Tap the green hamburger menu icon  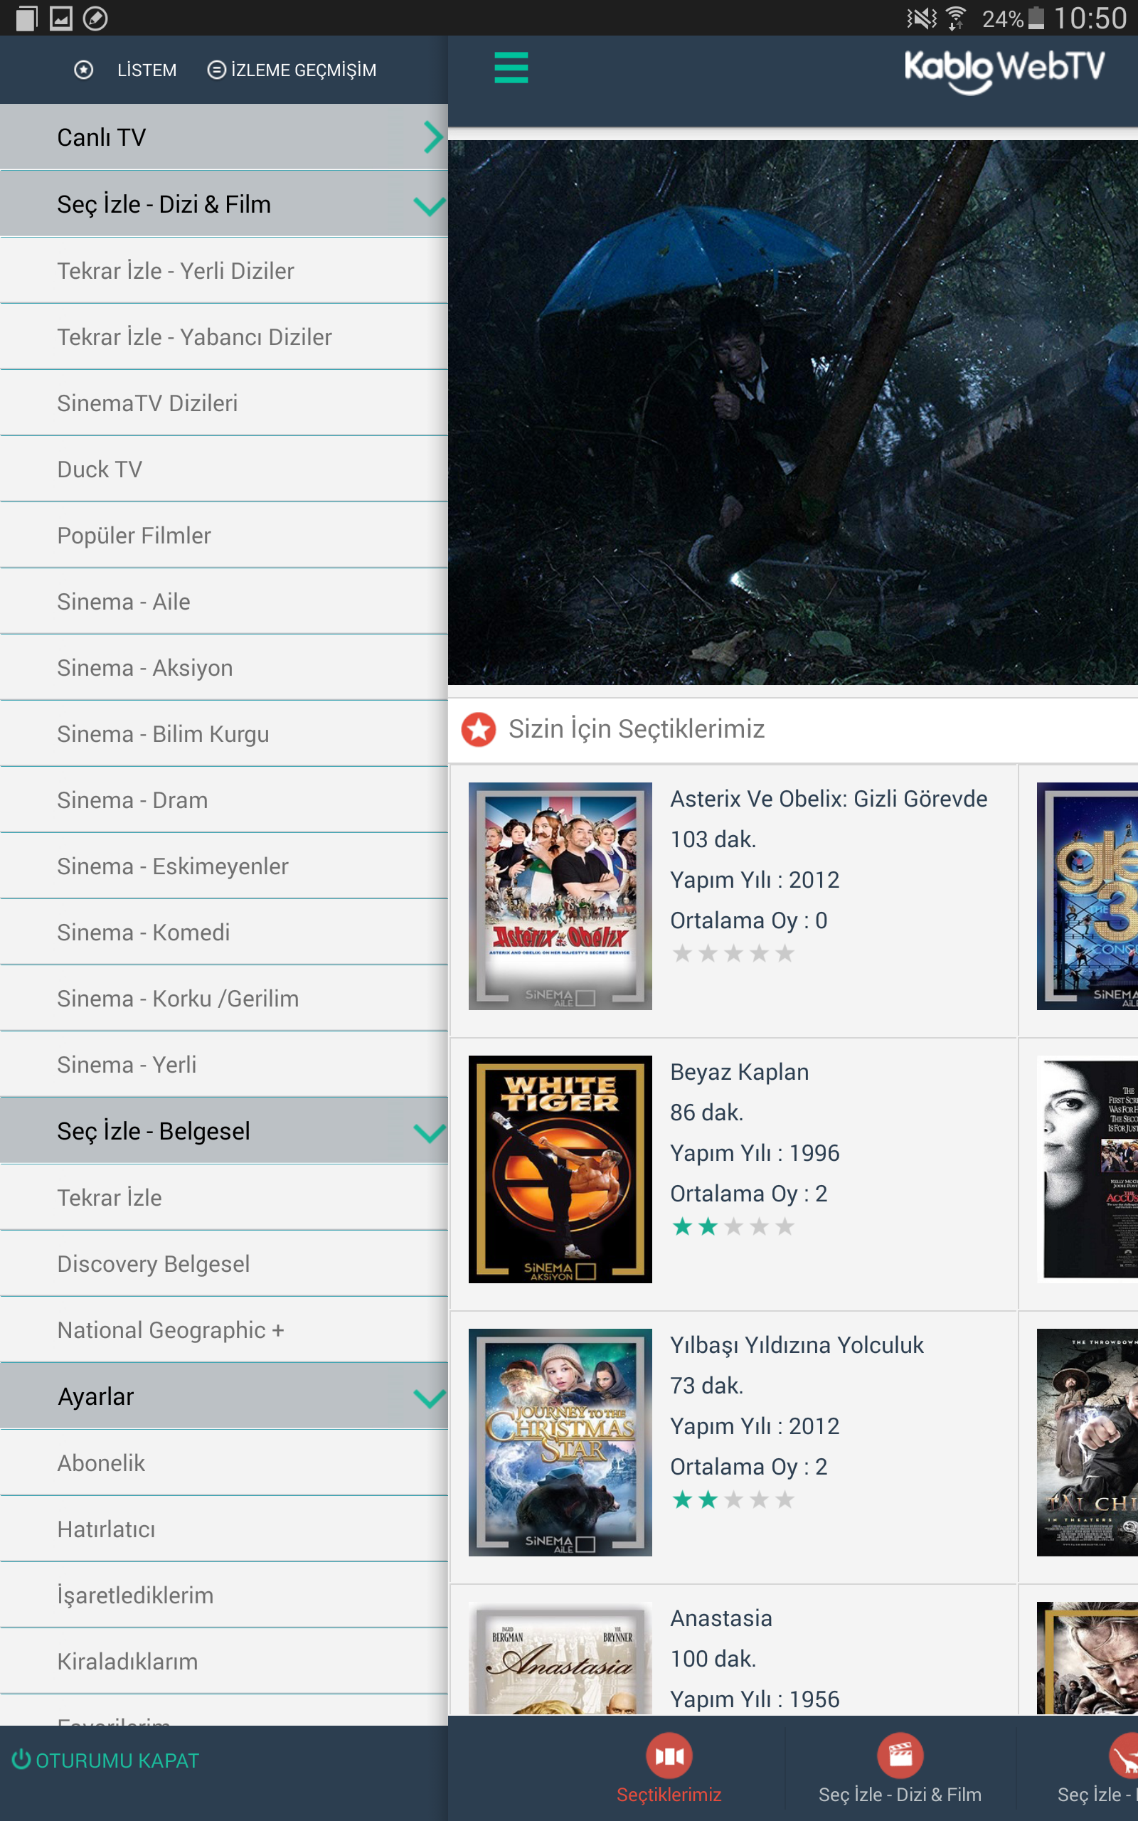(511, 67)
